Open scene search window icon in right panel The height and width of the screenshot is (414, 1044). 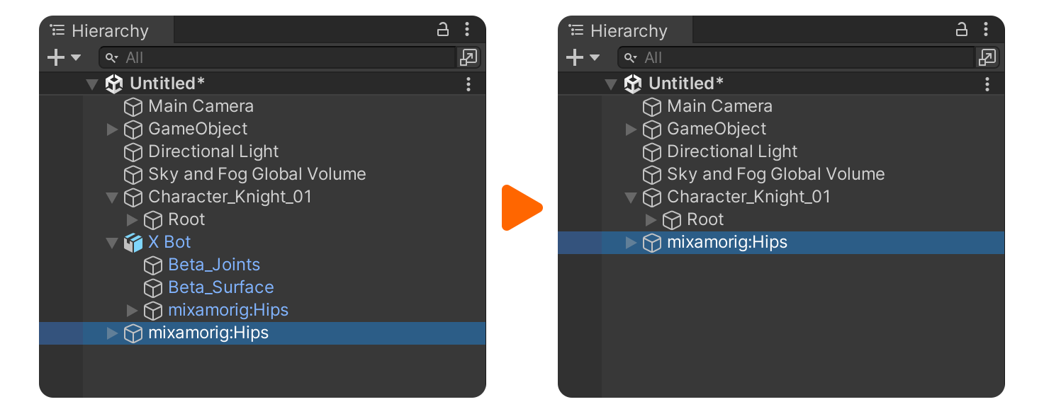coord(987,57)
